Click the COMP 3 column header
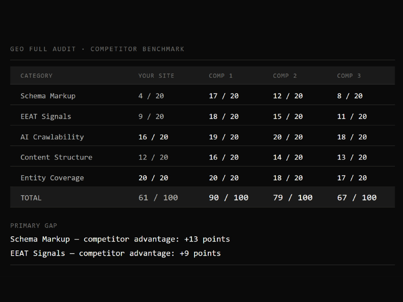Screen dimensions: 403x302 [349, 76]
